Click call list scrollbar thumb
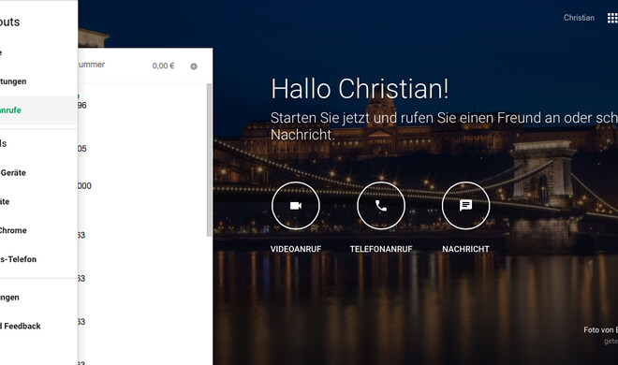This screenshot has width=618, height=365. (210, 159)
